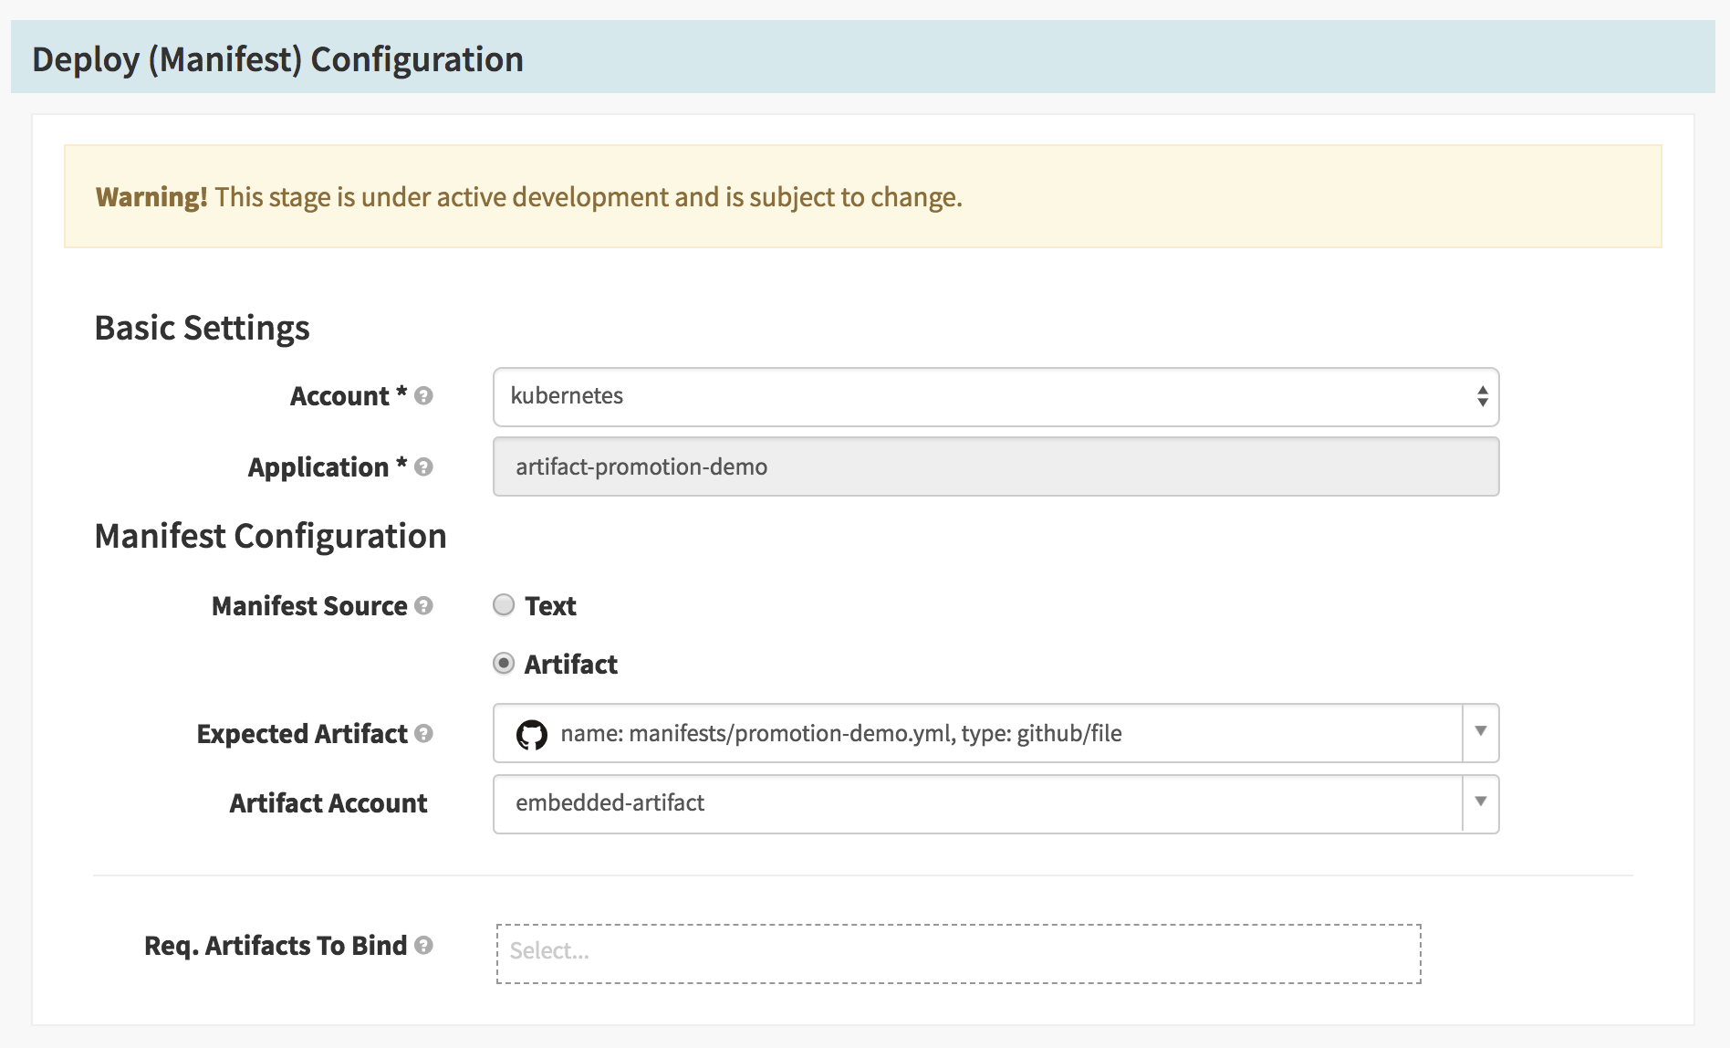1730x1048 pixels.
Task: Click the Deploy (Manifest) Configuration header
Action: (x=278, y=59)
